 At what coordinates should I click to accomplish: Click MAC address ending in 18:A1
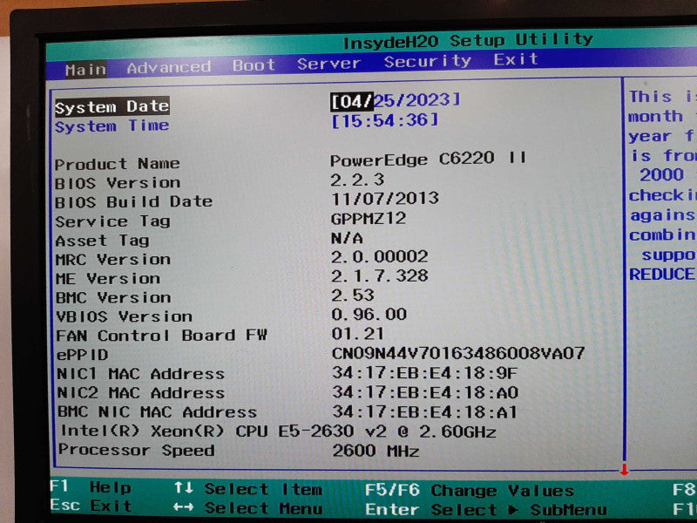coord(425,411)
